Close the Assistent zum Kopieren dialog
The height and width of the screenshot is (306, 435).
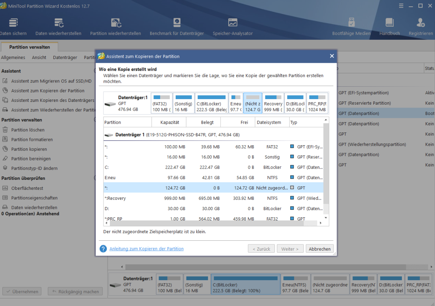(332, 56)
